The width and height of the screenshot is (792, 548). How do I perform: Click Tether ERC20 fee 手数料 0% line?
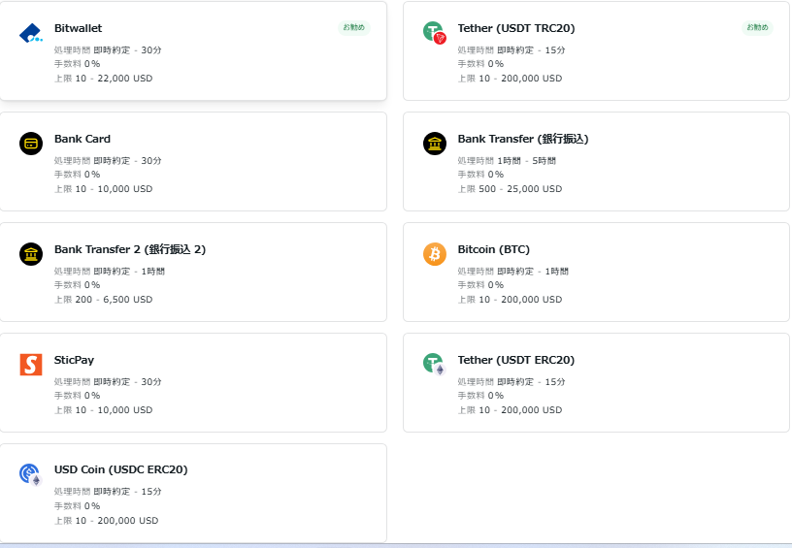pos(480,395)
